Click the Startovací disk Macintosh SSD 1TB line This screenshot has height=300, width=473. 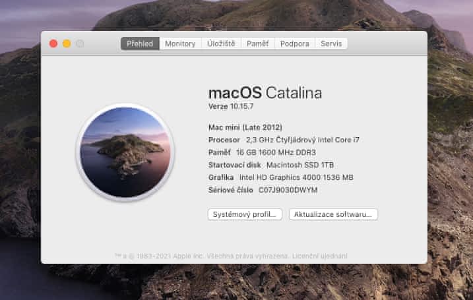[x=271, y=165]
